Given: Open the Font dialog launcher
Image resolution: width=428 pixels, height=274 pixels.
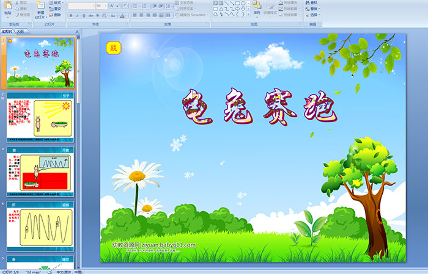Looking at the screenshot, I should 127,24.
